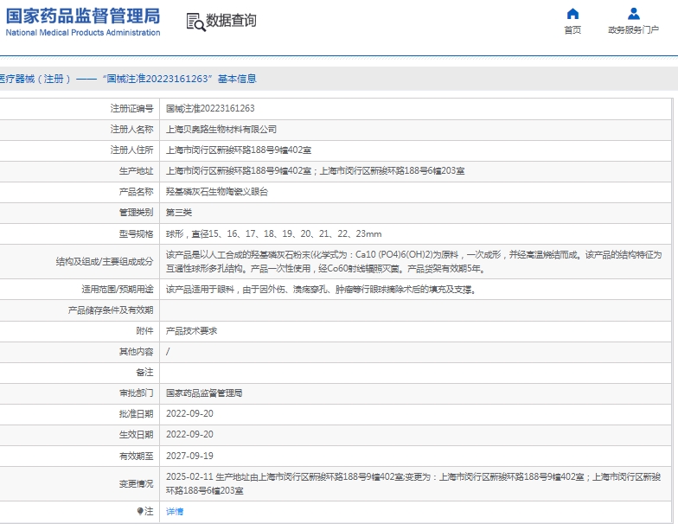Click the 其他内容 label

point(137,351)
